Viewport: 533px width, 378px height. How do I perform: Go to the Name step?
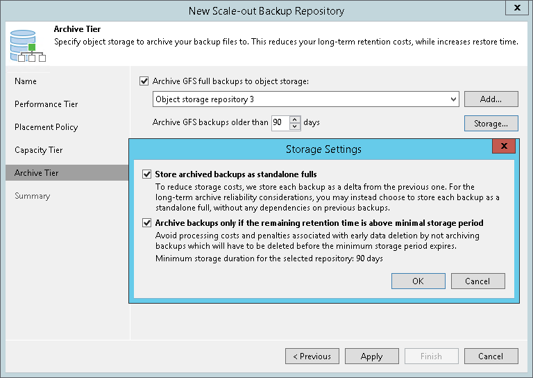pyautogui.click(x=26, y=81)
